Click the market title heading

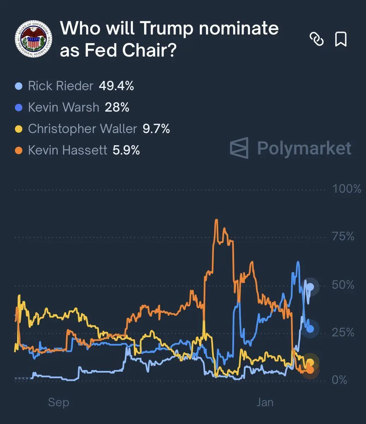(169, 39)
